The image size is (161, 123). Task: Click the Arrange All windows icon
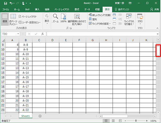93,19
